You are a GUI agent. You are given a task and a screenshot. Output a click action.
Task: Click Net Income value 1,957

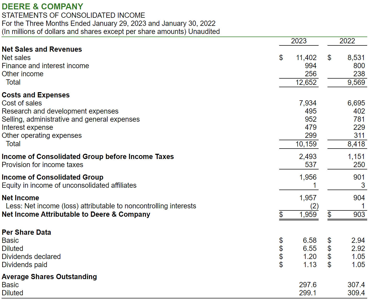(x=308, y=198)
